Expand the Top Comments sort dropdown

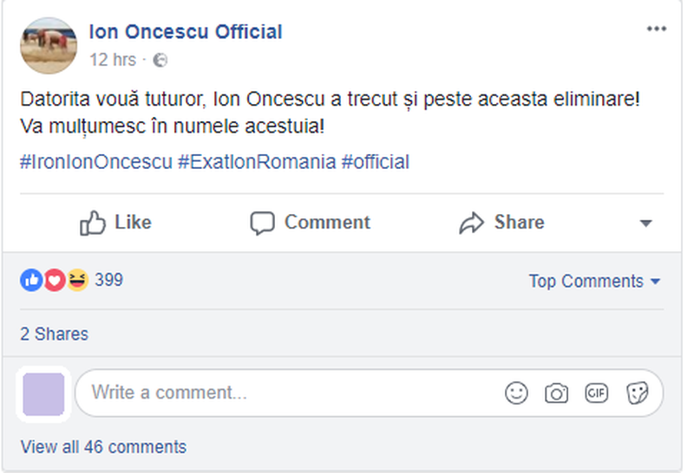click(x=594, y=282)
